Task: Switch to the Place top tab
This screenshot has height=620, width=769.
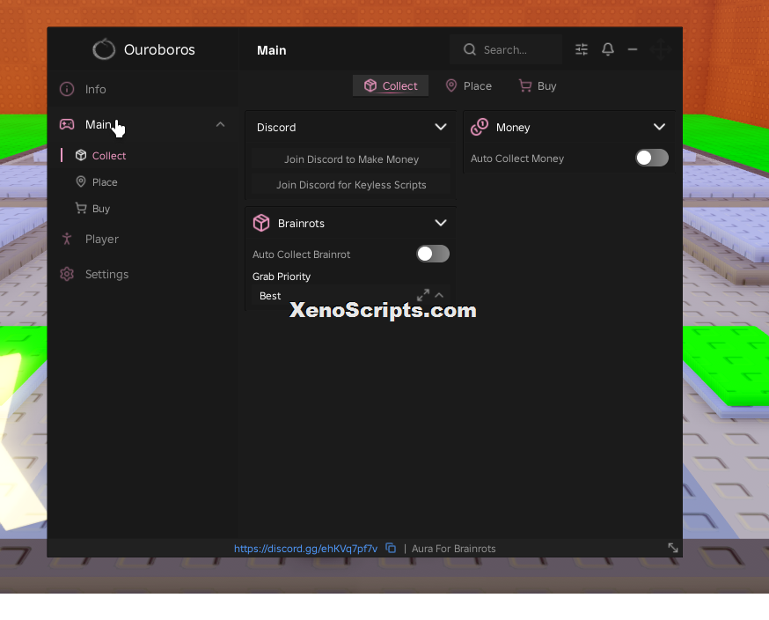Action: pos(468,86)
